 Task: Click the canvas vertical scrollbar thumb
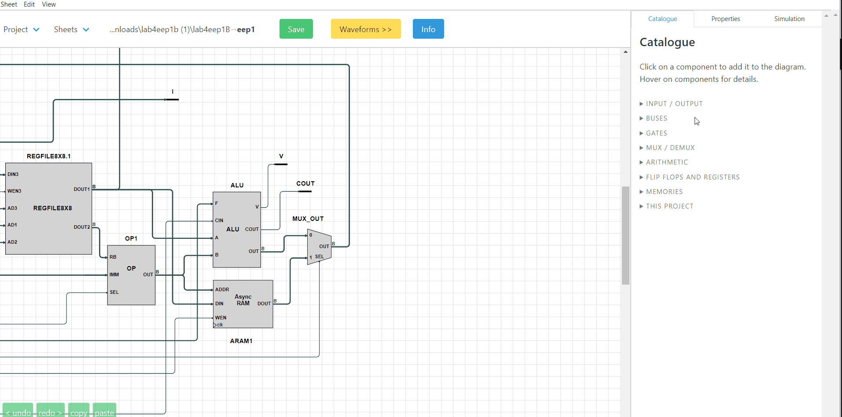[625, 235]
